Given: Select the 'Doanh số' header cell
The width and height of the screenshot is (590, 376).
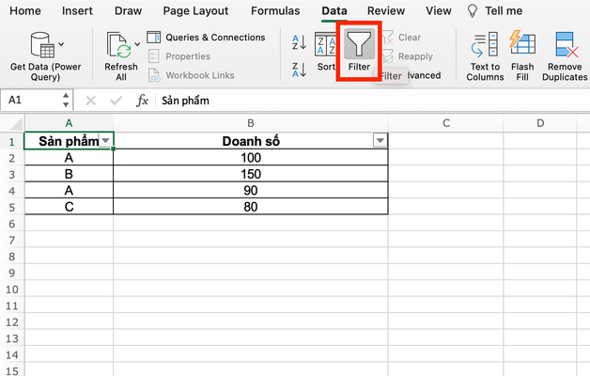Looking at the screenshot, I should 251,141.
